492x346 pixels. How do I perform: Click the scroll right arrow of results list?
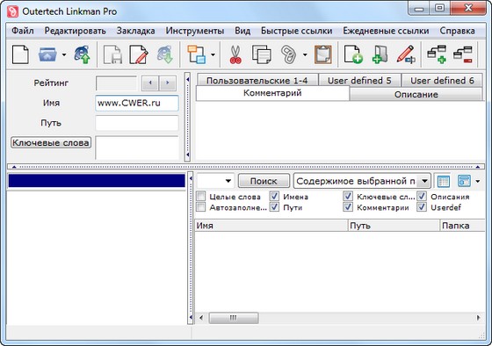coord(479,318)
